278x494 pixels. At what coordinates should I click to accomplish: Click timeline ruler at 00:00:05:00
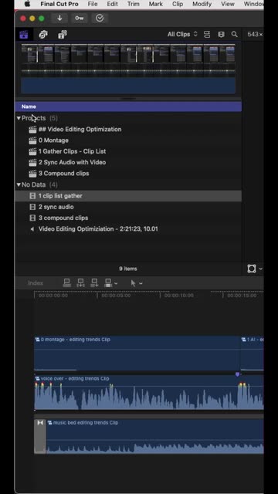116,296
